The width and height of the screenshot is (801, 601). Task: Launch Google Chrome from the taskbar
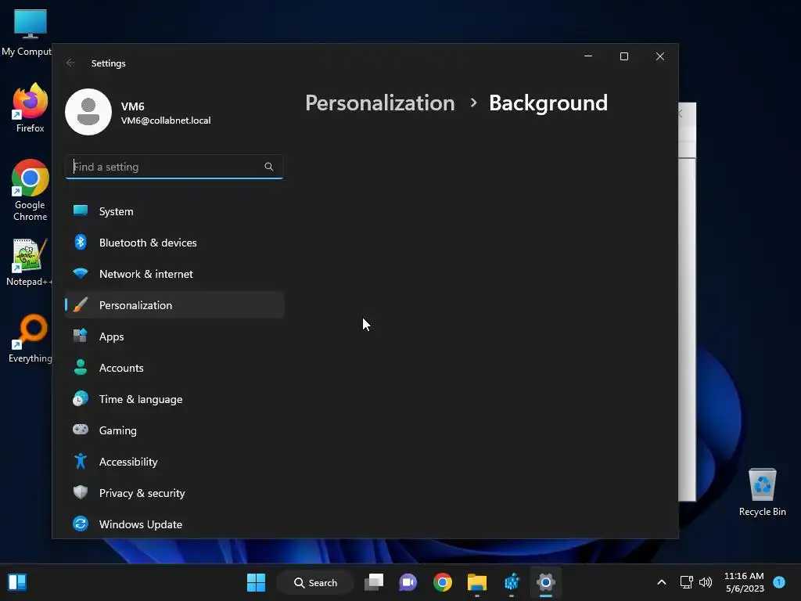point(443,582)
